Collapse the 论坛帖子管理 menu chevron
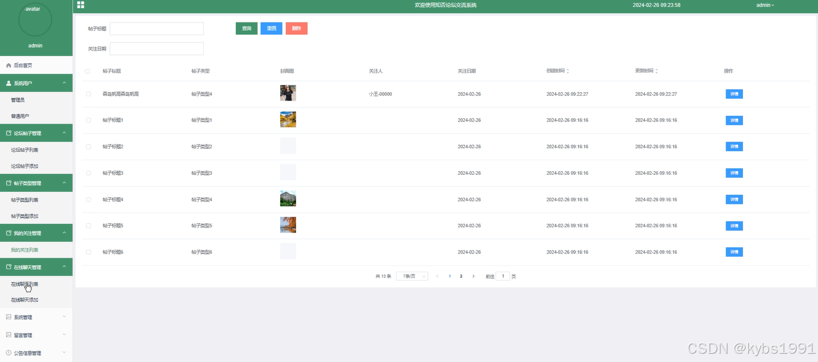This screenshot has height=362, width=818. [x=64, y=133]
